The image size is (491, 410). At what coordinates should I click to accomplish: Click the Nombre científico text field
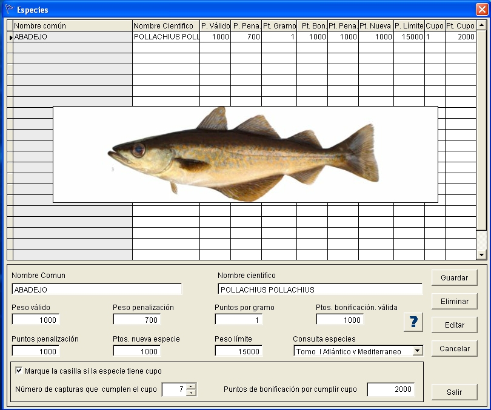(320, 289)
